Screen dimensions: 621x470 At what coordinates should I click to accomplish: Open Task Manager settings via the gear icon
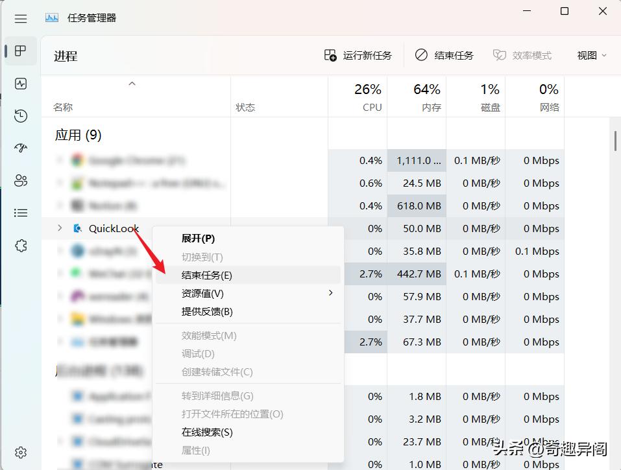coord(20,452)
